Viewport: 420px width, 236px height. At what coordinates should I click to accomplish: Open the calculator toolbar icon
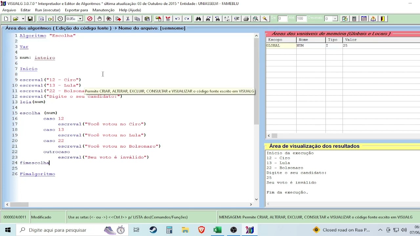[x=354, y=19]
